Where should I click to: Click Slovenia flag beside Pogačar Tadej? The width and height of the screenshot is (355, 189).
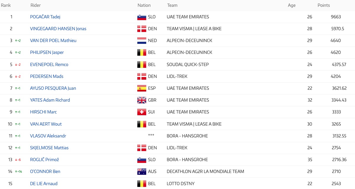(141, 17)
